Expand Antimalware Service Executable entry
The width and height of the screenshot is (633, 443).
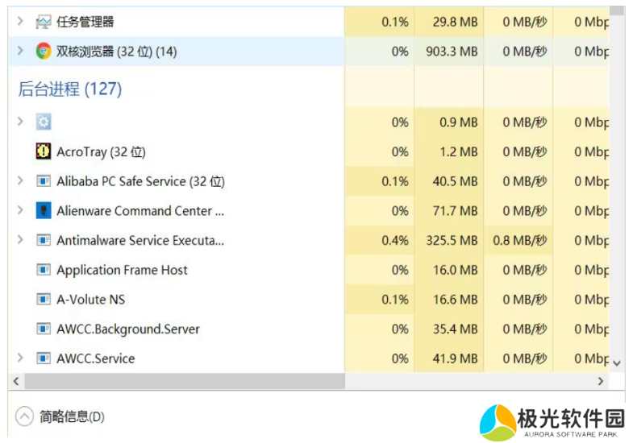pyautogui.click(x=20, y=240)
